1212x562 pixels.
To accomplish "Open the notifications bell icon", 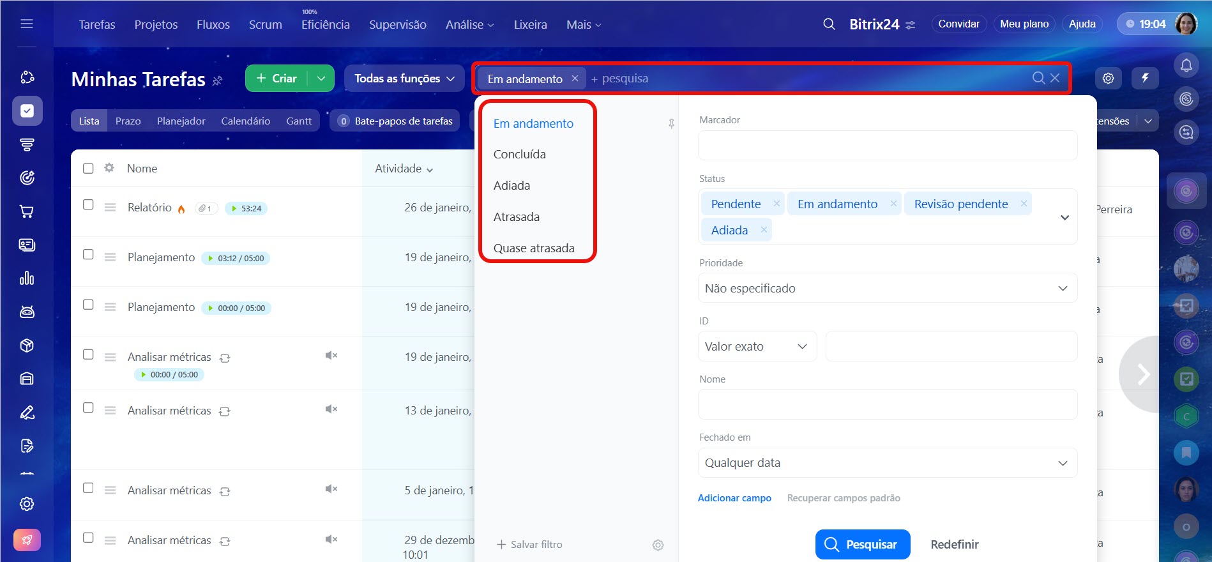I will tap(1186, 65).
